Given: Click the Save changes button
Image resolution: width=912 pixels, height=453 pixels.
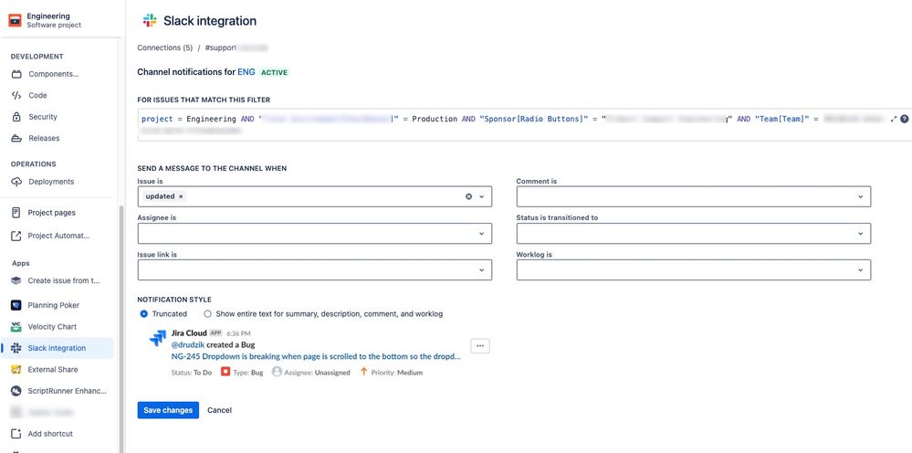Looking at the screenshot, I should [x=168, y=410].
